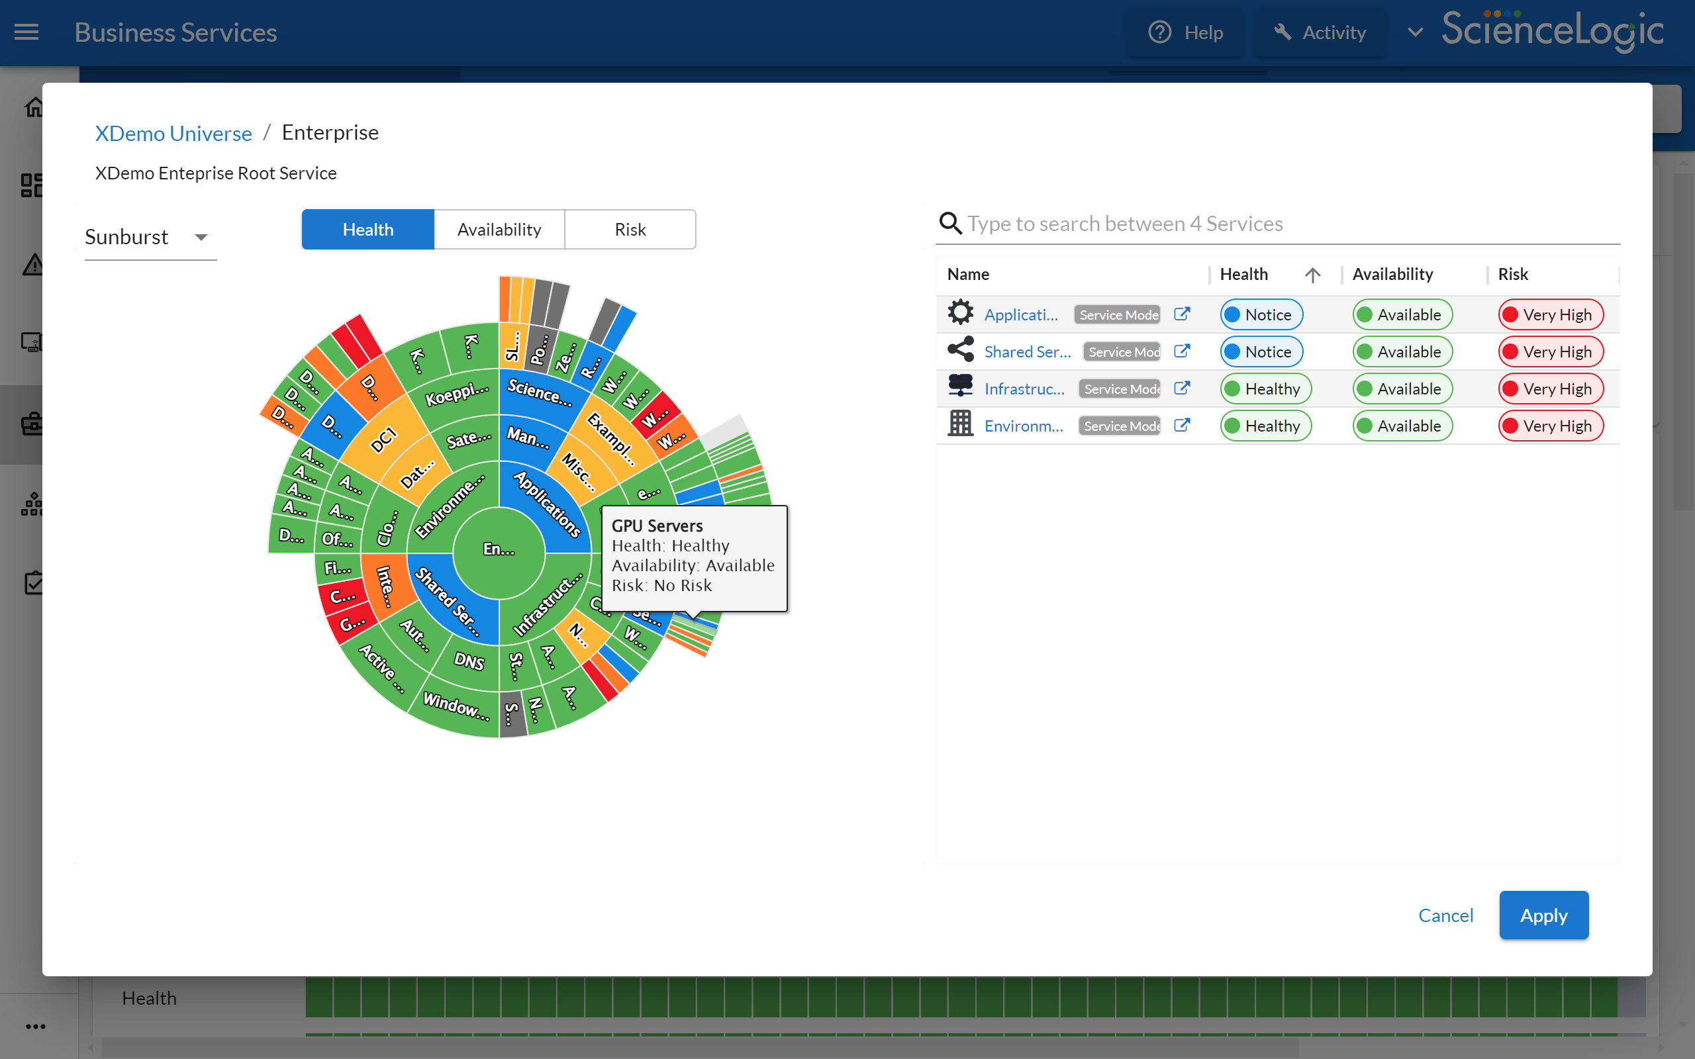Sort by the Availability column header
The height and width of the screenshot is (1059, 1695).
click(1392, 274)
